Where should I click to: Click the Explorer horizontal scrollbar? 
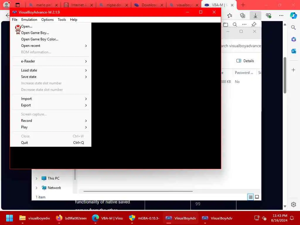point(138,191)
